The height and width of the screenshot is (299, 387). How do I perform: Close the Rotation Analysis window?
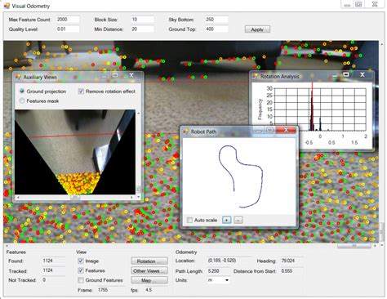coord(363,74)
